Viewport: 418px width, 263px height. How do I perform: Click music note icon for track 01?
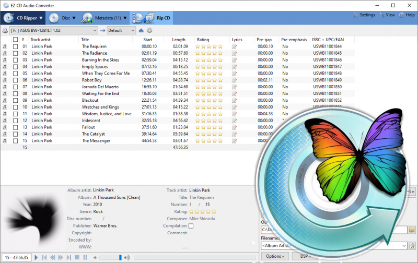pos(5,46)
